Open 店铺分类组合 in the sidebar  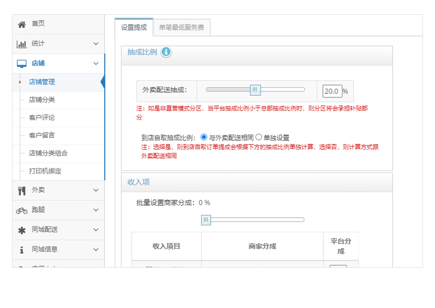[58, 153]
